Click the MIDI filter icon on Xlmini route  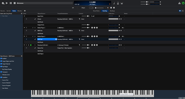(x=80, y=19)
